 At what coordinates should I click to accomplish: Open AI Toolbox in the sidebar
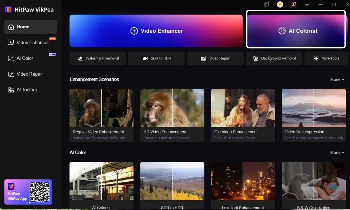pos(30,90)
